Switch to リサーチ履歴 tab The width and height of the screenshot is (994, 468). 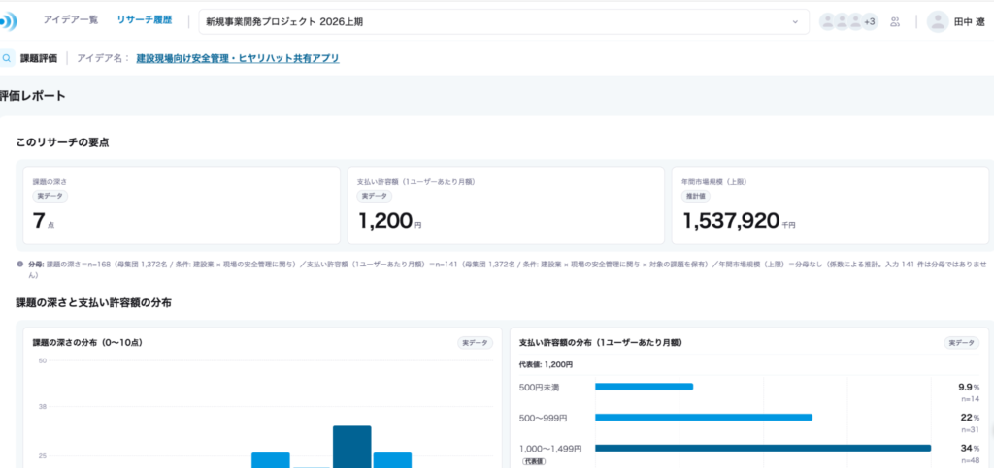click(144, 20)
